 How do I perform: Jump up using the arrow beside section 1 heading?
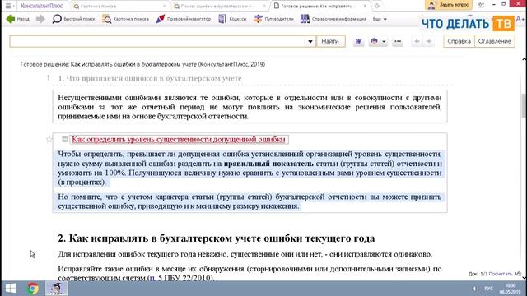(49, 78)
